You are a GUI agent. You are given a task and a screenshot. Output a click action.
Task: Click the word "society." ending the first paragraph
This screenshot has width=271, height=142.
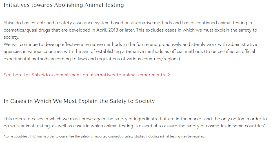pyautogui.click(x=11, y=37)
